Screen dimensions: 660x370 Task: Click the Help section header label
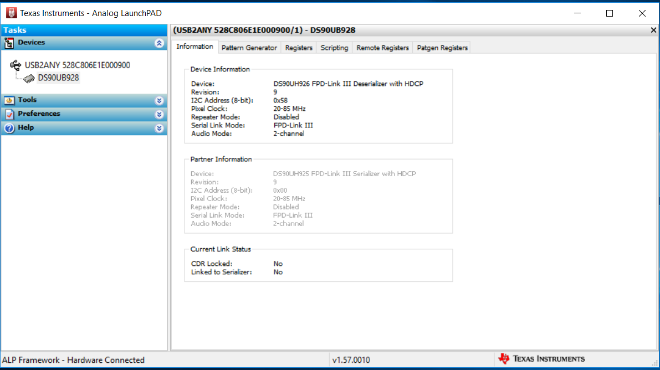25,127
